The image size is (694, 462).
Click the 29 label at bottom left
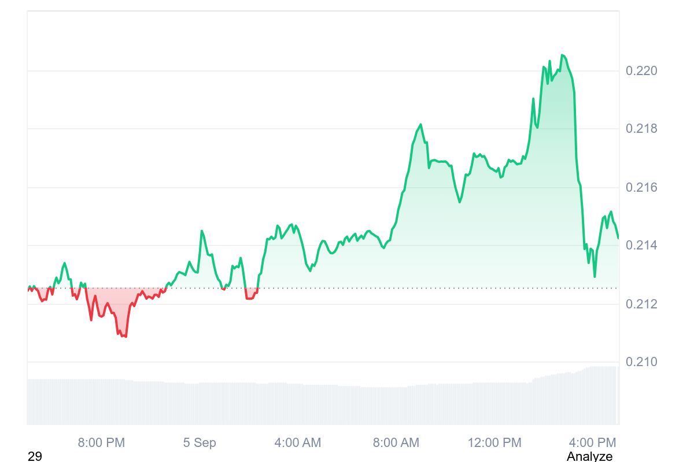[x=35, y=456]
